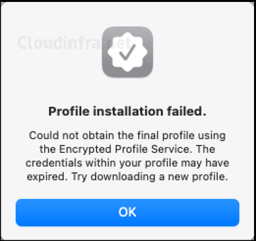This screenshot has width=256, height=241.
Task: Click the OK button
Action: [127, 212]
